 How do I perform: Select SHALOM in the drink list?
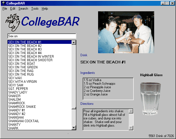click(x=40, y=100)
